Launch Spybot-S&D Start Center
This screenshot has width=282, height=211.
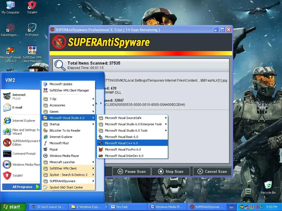pyautogui.click(x=69, y=187)
